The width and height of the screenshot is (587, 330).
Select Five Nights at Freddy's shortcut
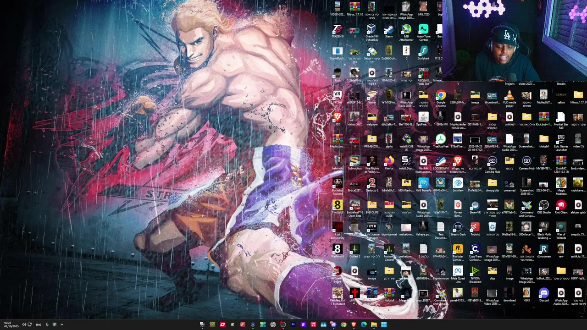(371, 165)
